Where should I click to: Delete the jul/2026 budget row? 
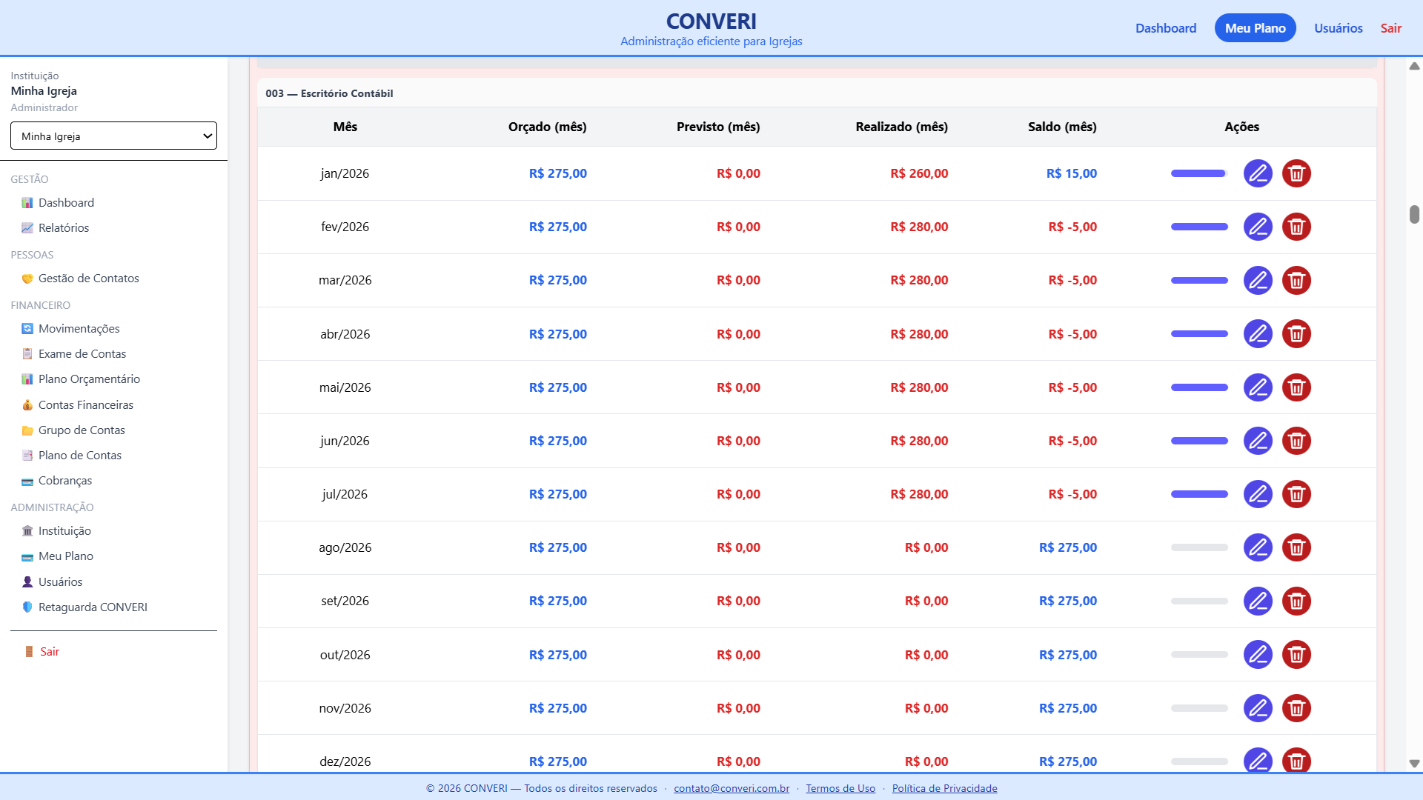[1296, 494]
